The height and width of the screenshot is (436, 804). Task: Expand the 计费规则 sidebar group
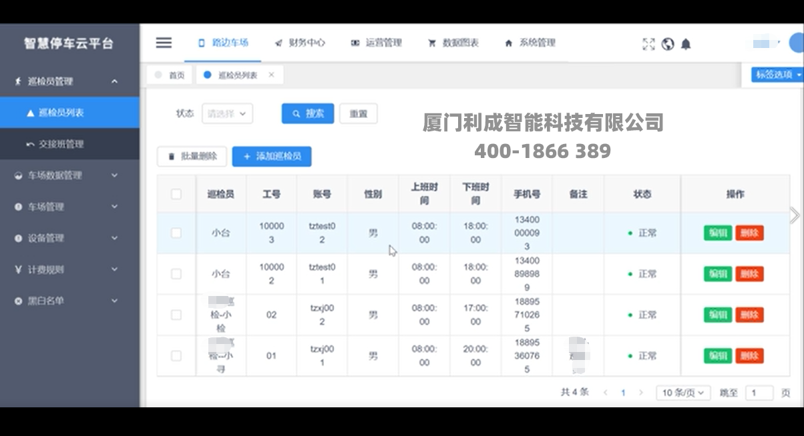pos(69,269)
